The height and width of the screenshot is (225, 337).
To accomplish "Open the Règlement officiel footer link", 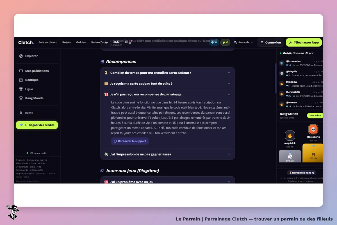I will (x=25, y=174).
